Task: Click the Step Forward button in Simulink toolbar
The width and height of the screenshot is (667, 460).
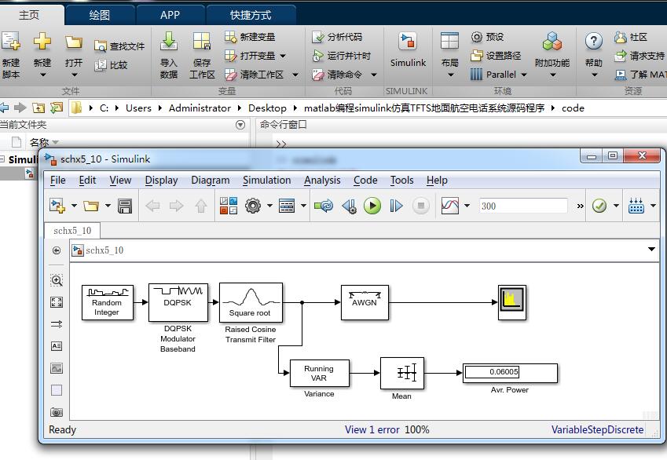Action: 396,206
